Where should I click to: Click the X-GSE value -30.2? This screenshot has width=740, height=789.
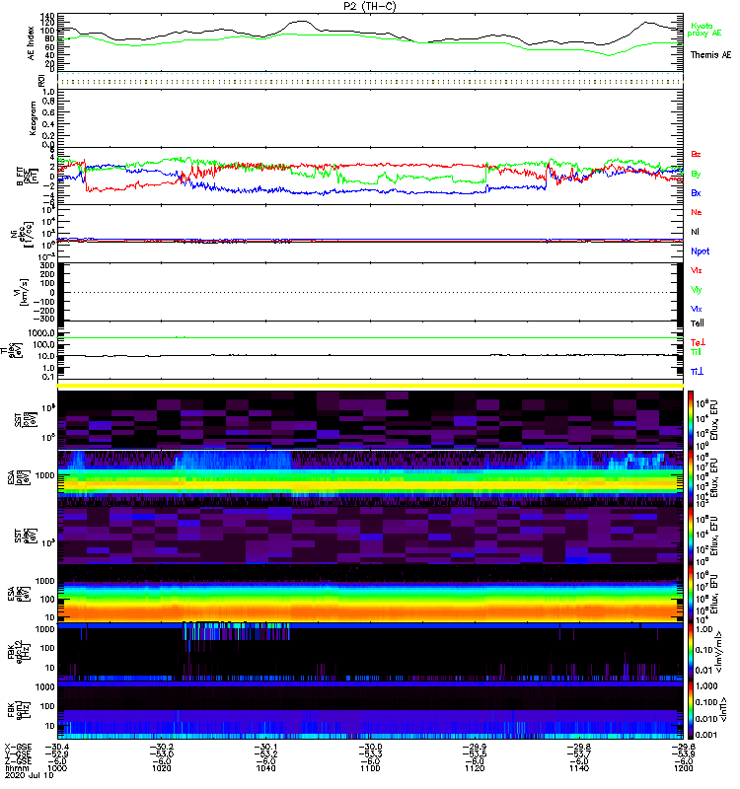click(161, 747)
